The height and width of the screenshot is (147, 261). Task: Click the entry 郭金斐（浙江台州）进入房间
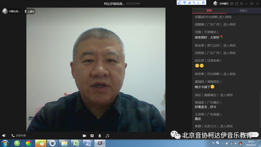pos(215,45)
